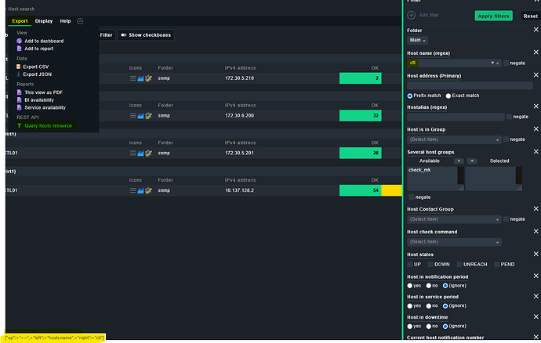This screenshot has height=343, width=541.
Task: Click the Query hosts resource filter icon
Action: 20,125
